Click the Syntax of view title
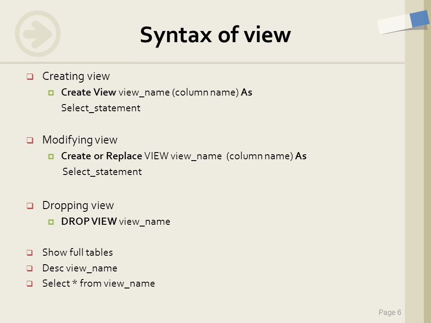Viewport: 431px width, 323px height. point(215,35)
